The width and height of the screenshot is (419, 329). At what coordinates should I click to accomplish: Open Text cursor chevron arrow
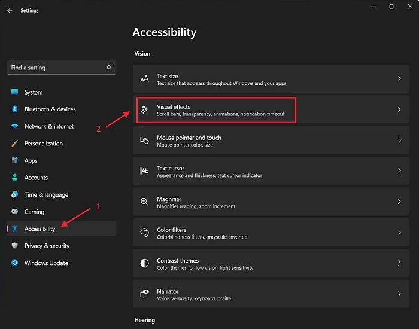tap(399, 171)
